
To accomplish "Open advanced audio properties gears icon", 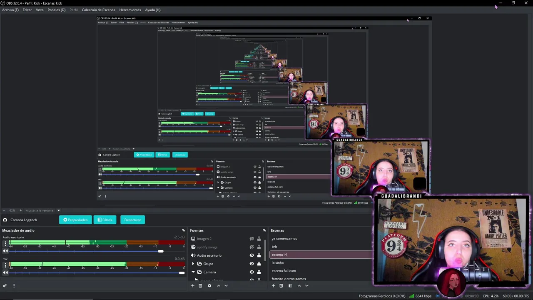I will (x=5, y=286).
